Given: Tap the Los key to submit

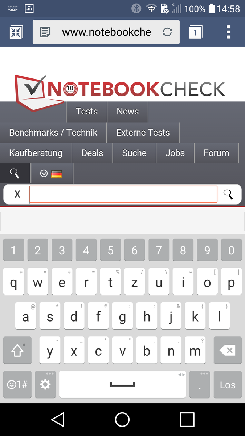Looking at the screenshot, I should 228,384.
